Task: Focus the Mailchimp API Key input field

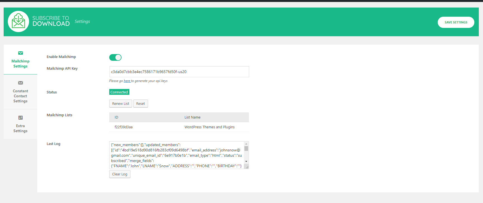Action: click(x=179, y=72)
